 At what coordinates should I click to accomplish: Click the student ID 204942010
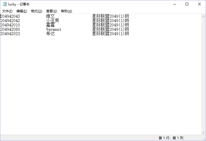(x=10, y=25)
